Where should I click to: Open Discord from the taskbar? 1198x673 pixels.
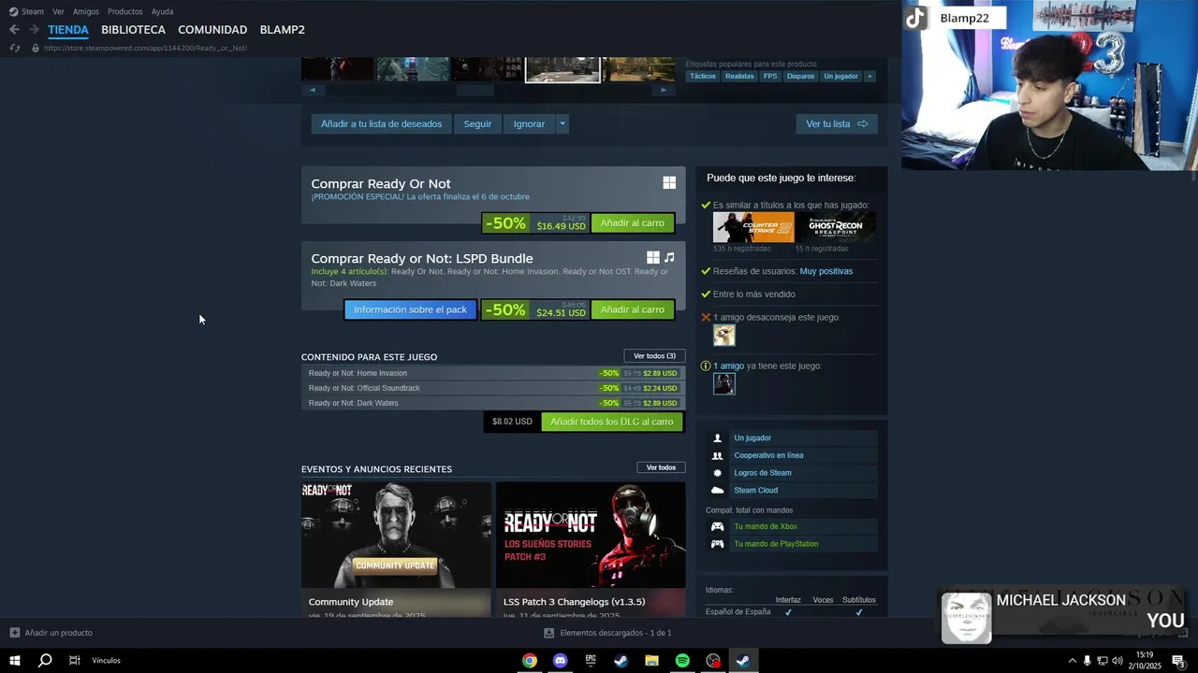point(560,661)
